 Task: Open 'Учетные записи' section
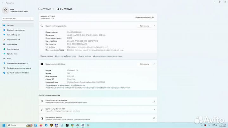18,49
